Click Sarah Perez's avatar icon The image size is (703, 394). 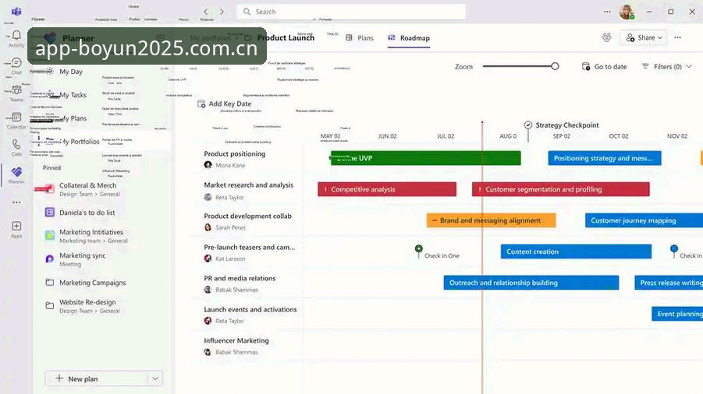pos(208,227)
